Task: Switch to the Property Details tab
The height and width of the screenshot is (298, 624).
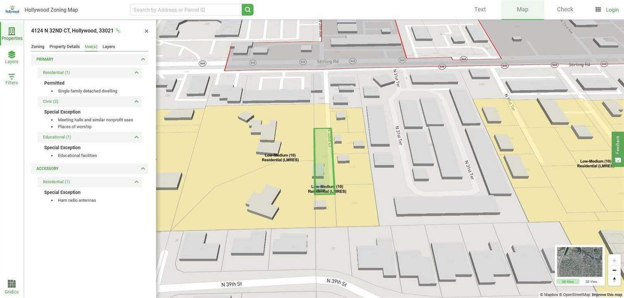Action: [x=65, y=47]
